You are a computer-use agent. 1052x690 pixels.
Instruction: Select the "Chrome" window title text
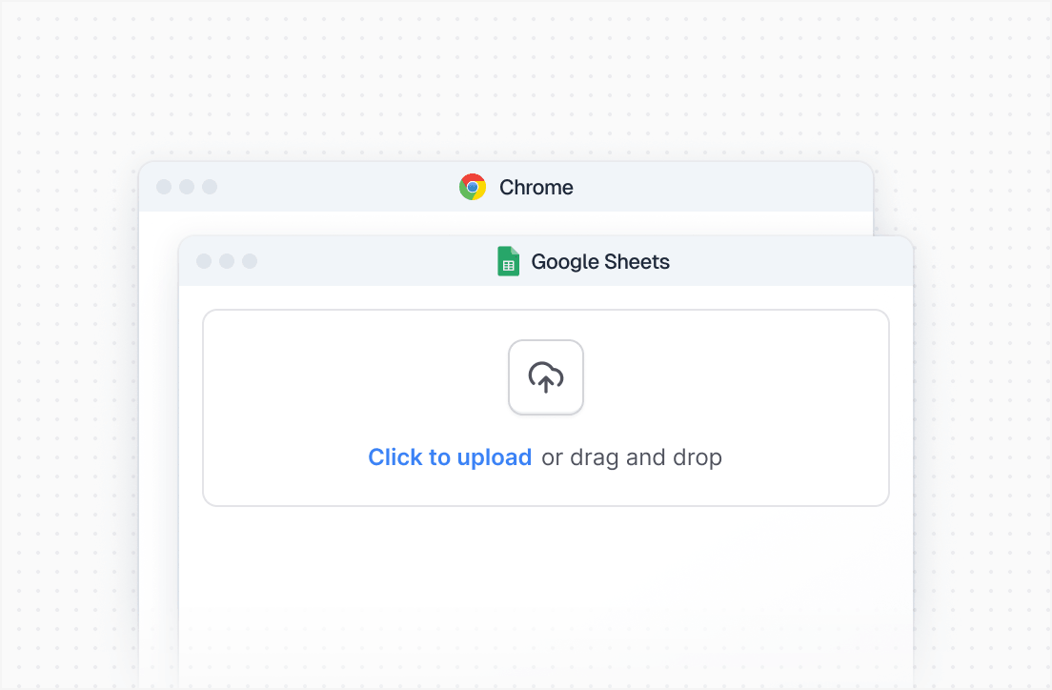click(536, 187)
